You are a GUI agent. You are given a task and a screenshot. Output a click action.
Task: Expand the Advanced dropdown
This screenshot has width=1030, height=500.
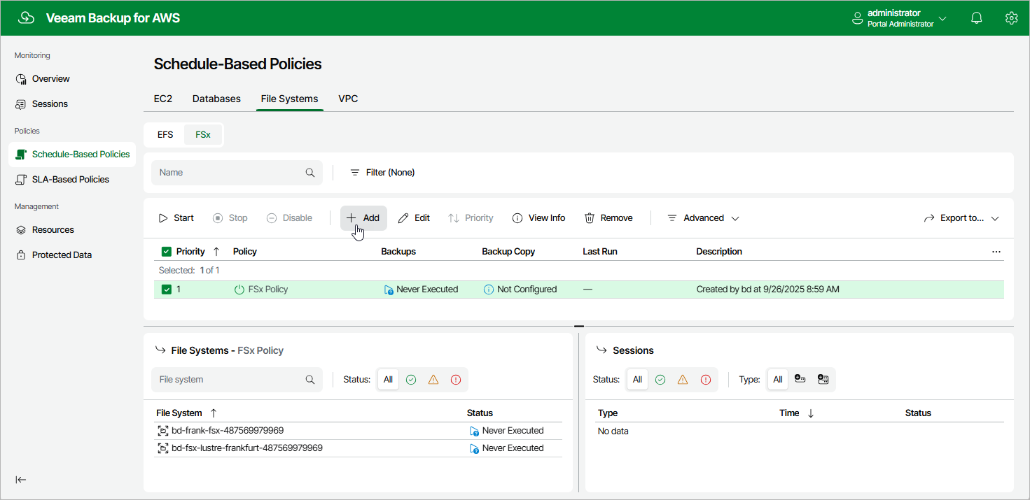702,218
